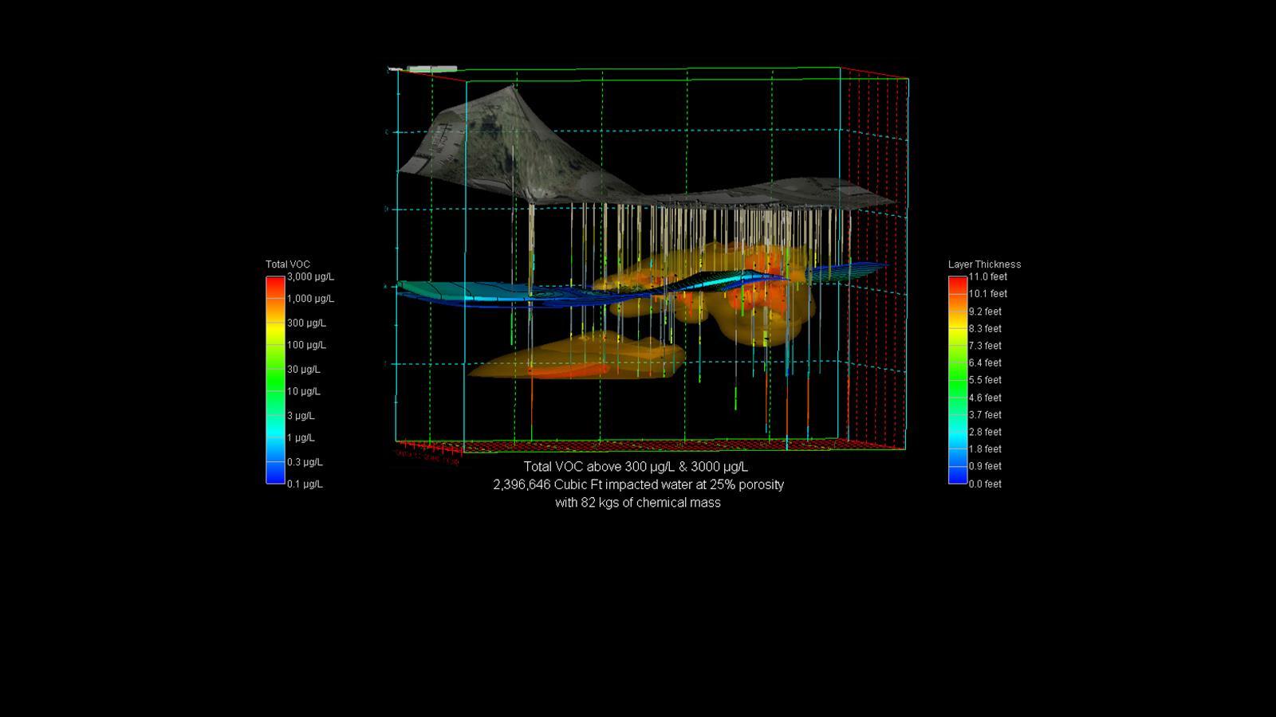This screenshot has height=717, width=1276.
Task: Pick the blue bottom of Layer Thickness colorbar
Action: [957, 478]
